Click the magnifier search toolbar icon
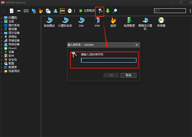This screenshot has width=192, height=137. pyautogui.click(x=115, y=11)
